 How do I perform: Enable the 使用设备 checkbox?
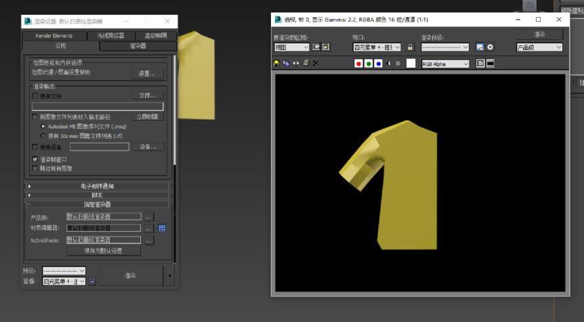[x=35, y=147]
